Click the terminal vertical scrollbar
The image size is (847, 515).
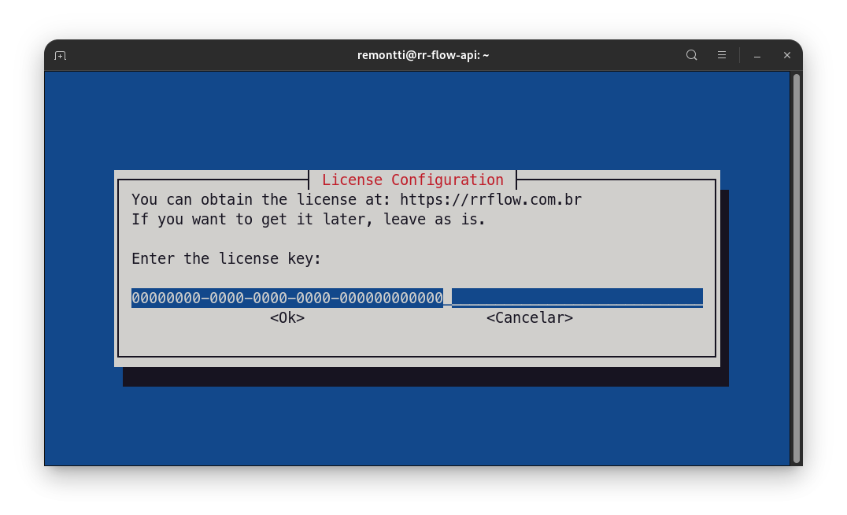click(796, 268)
